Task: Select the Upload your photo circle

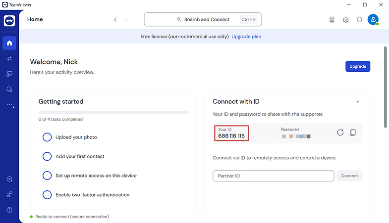Action: (47, 137)
